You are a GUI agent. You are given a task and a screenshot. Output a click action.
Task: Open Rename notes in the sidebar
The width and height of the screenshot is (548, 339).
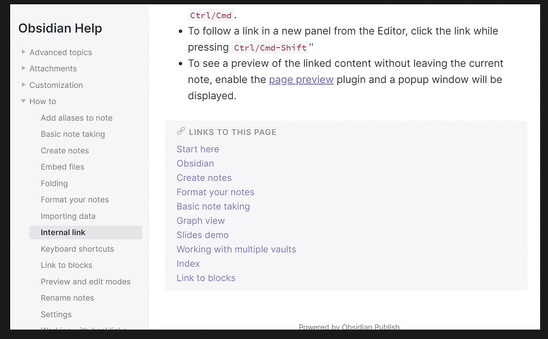click(67, 298)
